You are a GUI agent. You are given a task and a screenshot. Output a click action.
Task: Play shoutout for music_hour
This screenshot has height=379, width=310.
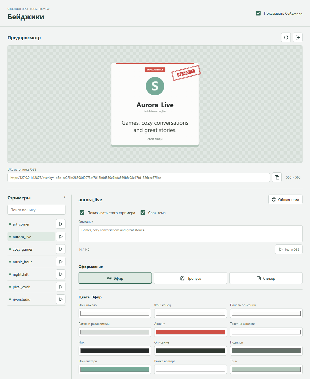pos(61,262)
